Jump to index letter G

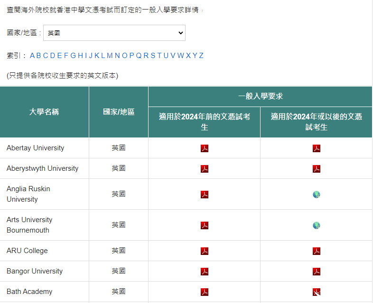tap(73, 56)
